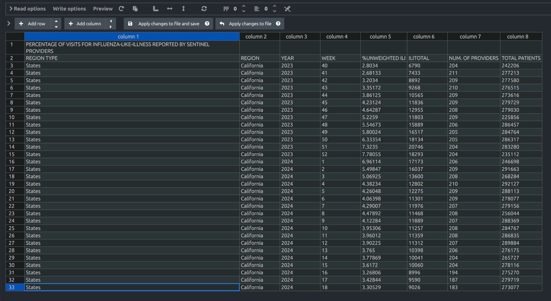551x301 pixels.
Task: Click the total patients cell 242206
Action: click(x=522, y=66)
